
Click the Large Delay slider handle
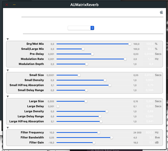coord(58,106)
